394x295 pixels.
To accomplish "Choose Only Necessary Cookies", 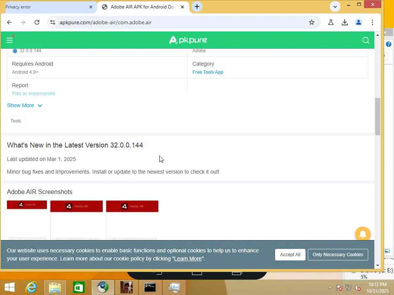I will point(338,255).
